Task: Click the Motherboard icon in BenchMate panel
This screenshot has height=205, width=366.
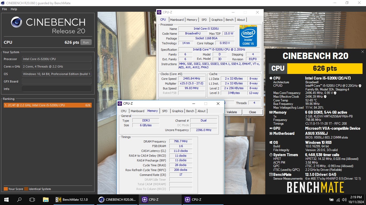Action: (271, 133)
